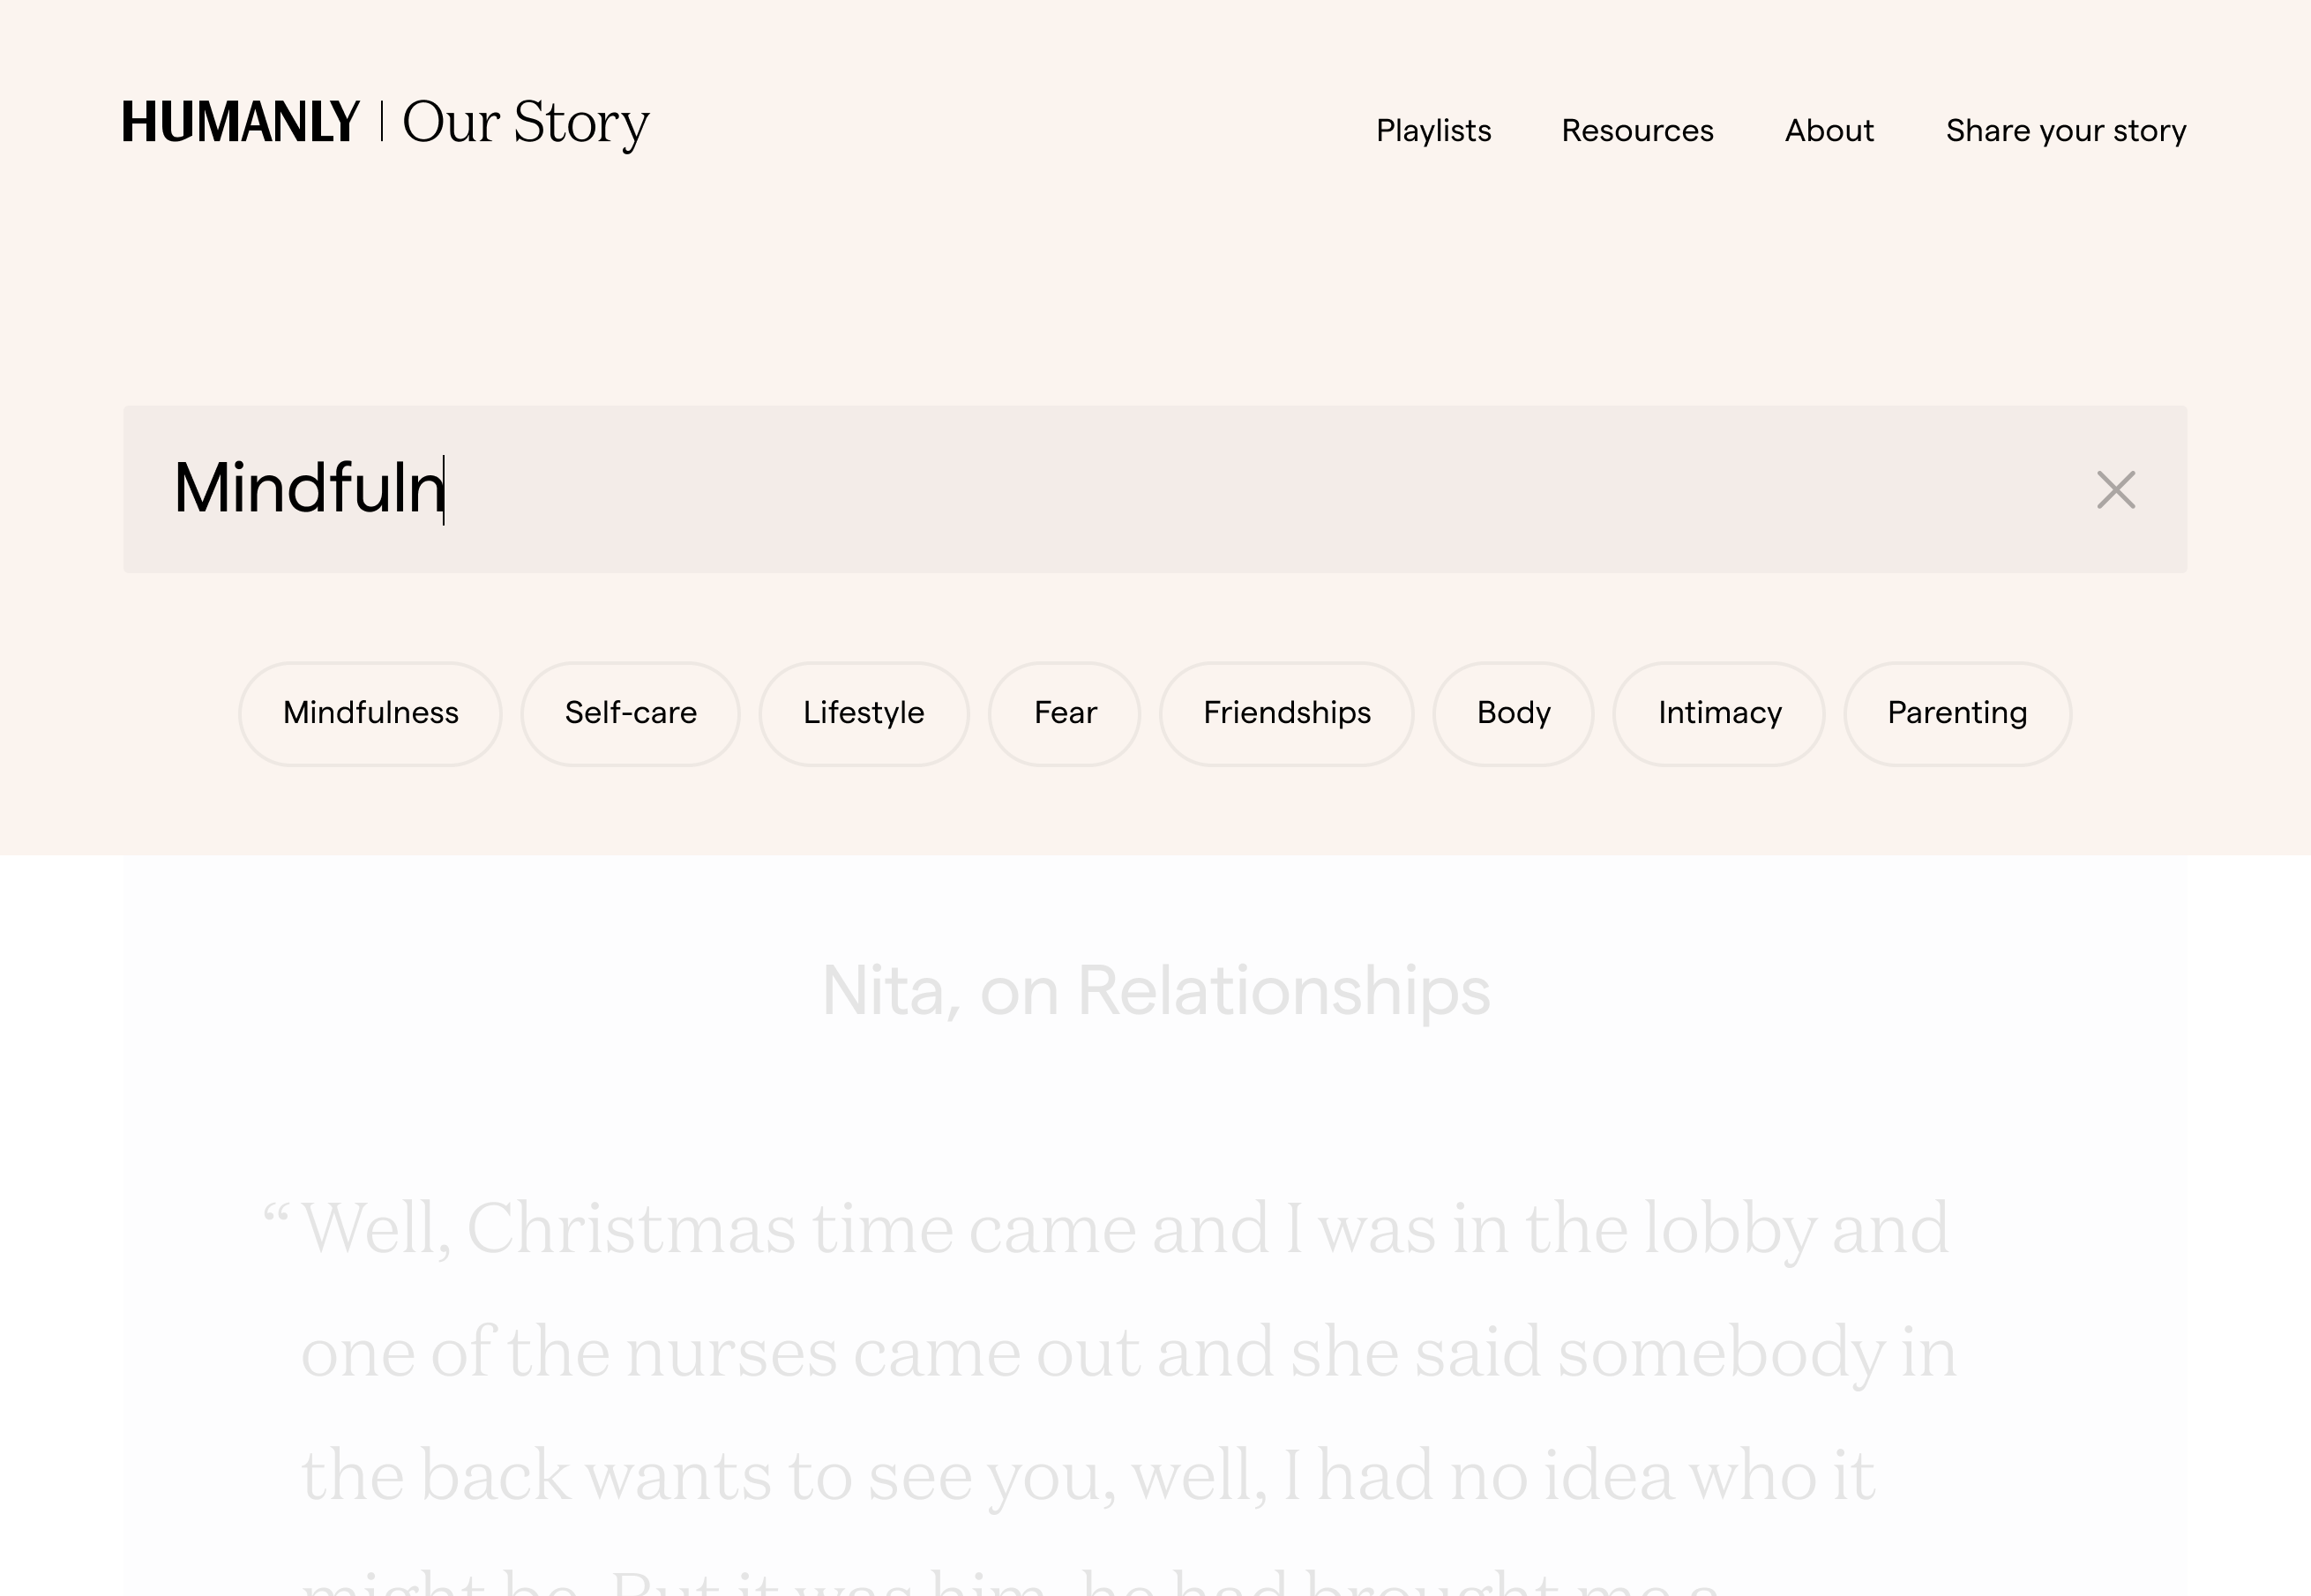Select the Intimacy topic chip
Viewport: 2311px width, 1596px height.
[1719, 713]
